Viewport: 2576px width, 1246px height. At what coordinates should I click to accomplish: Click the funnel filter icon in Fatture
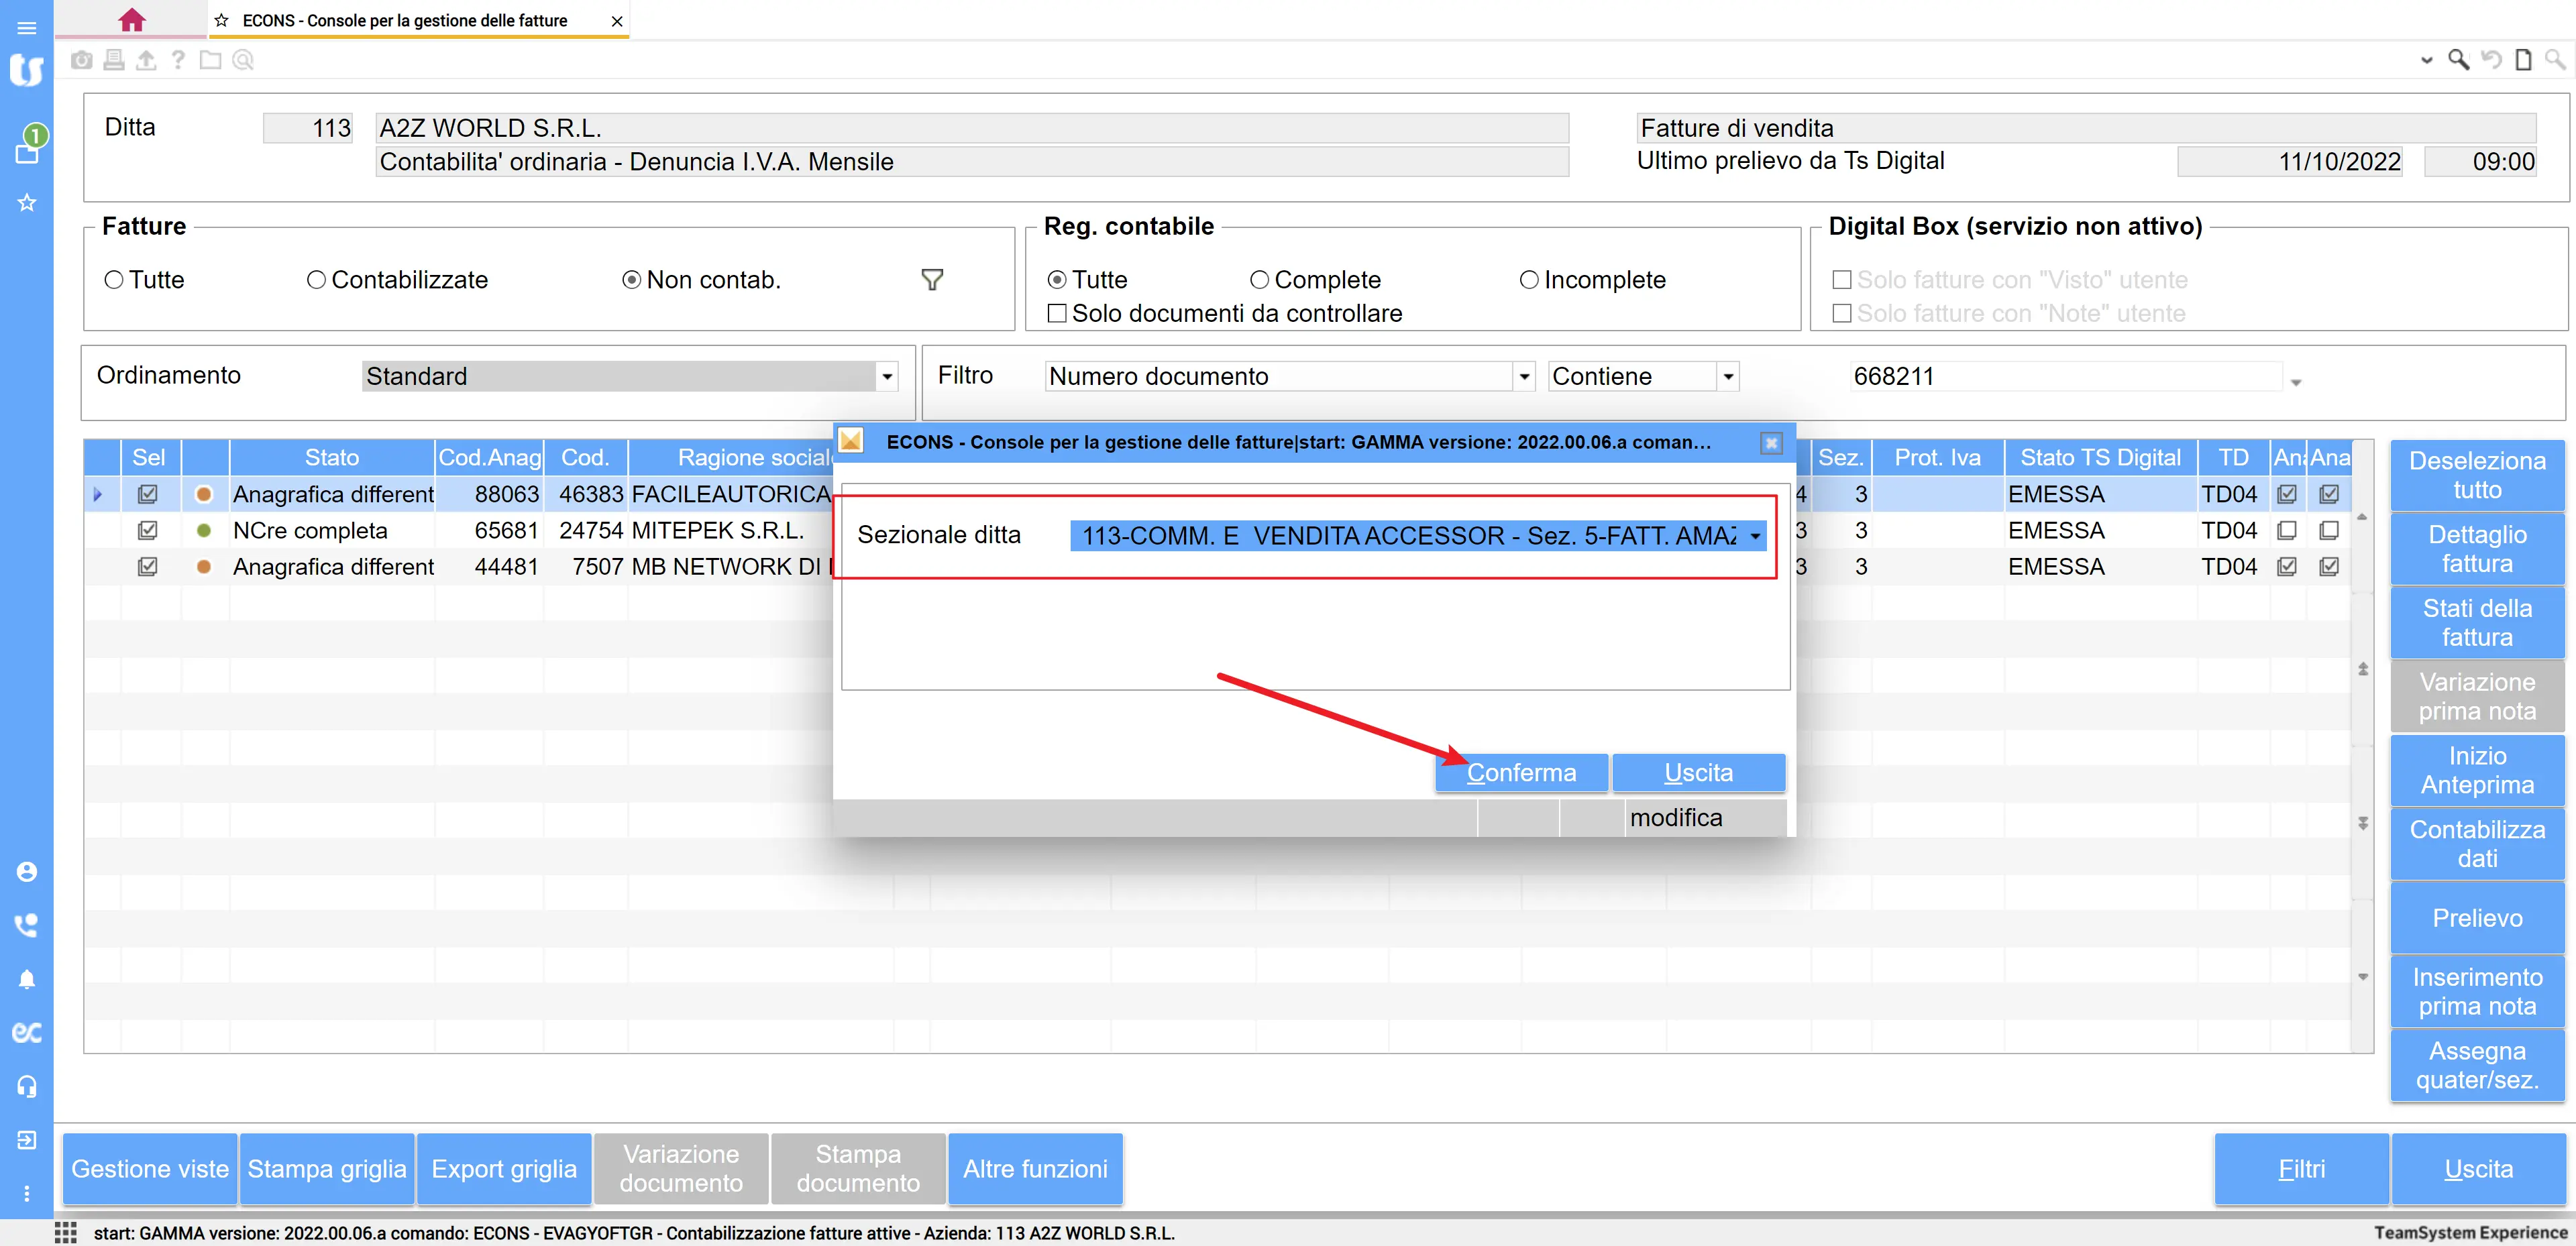pyautogui.click(x=931, y=280)
